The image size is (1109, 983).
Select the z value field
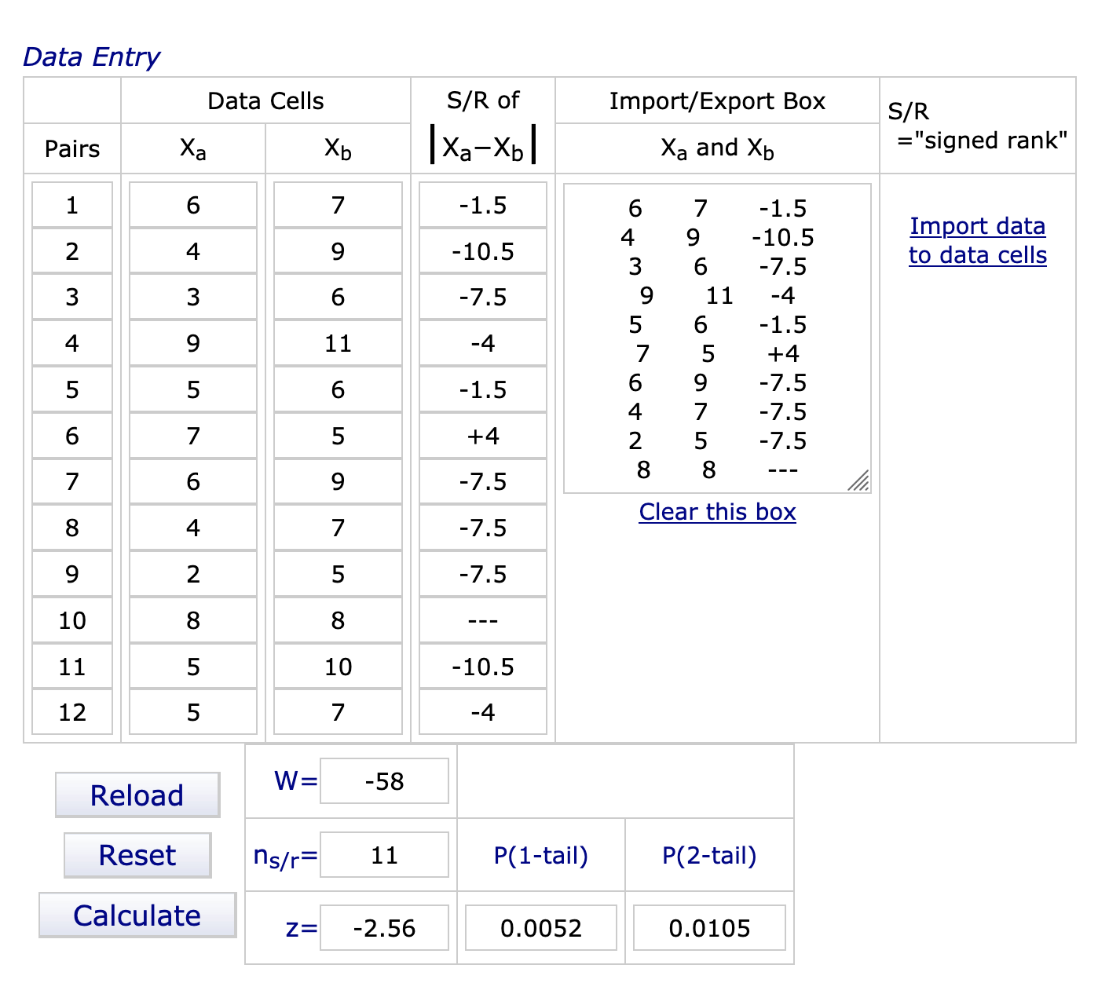pos(384,928)
